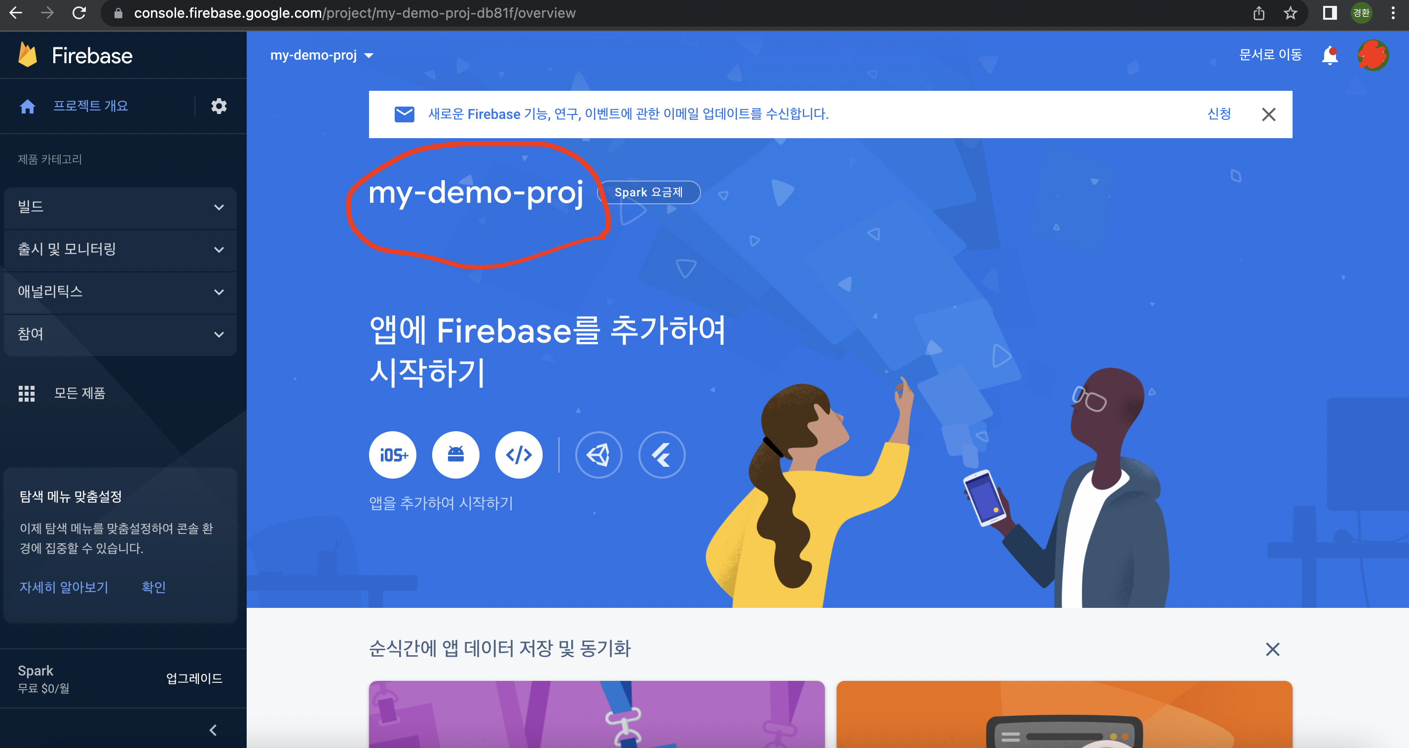Open project settings gear icon
The image size is (1409, 748).
[x=219, y=106]
